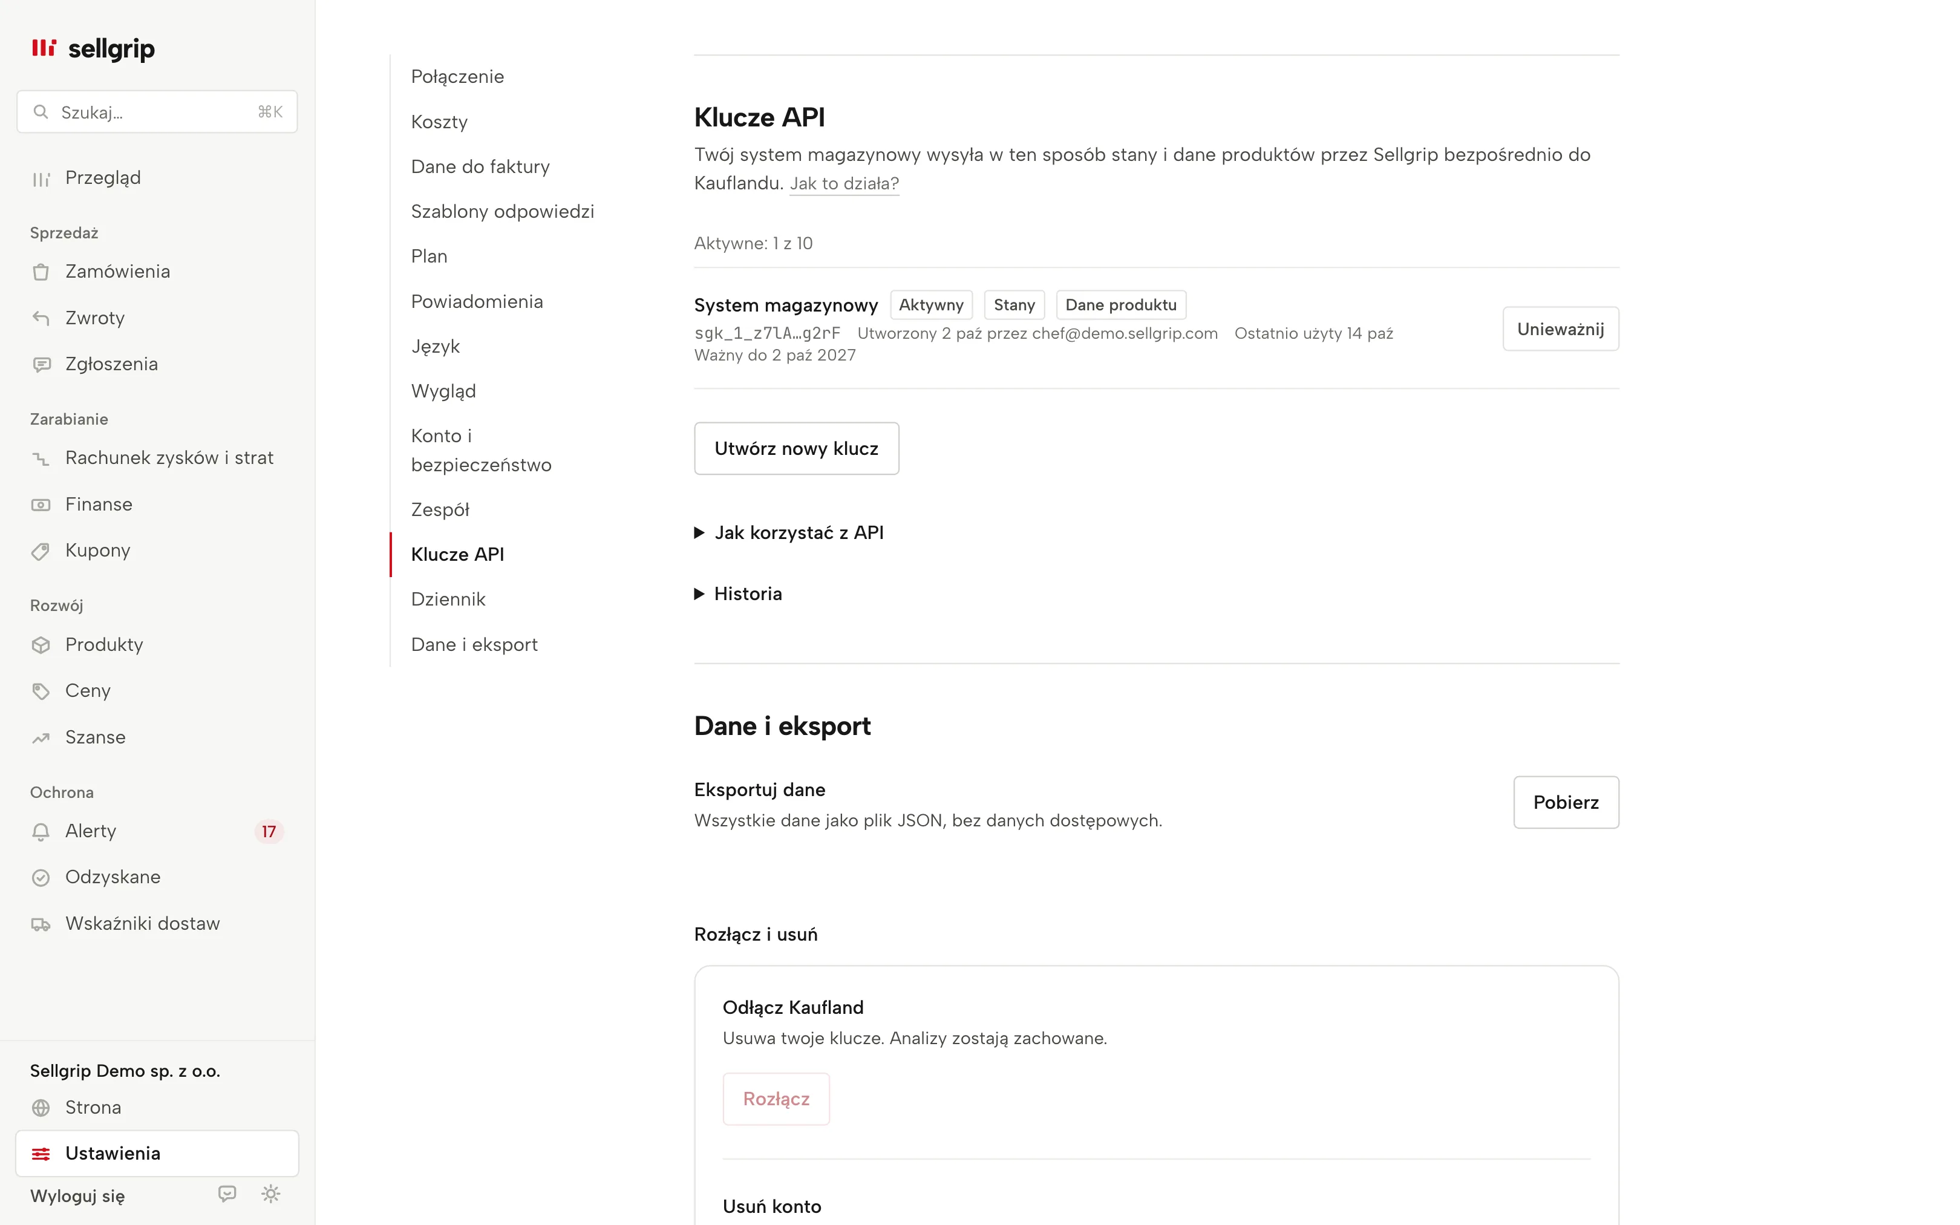
Task: Jump to Dane i eksport in nav
Action: pyautogui.click(x=474, y=644)
